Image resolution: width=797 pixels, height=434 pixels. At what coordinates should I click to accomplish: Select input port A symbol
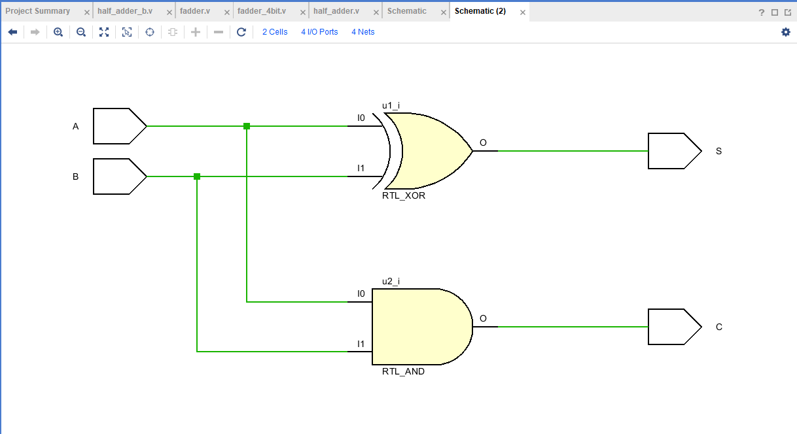[x=120, y=126]
